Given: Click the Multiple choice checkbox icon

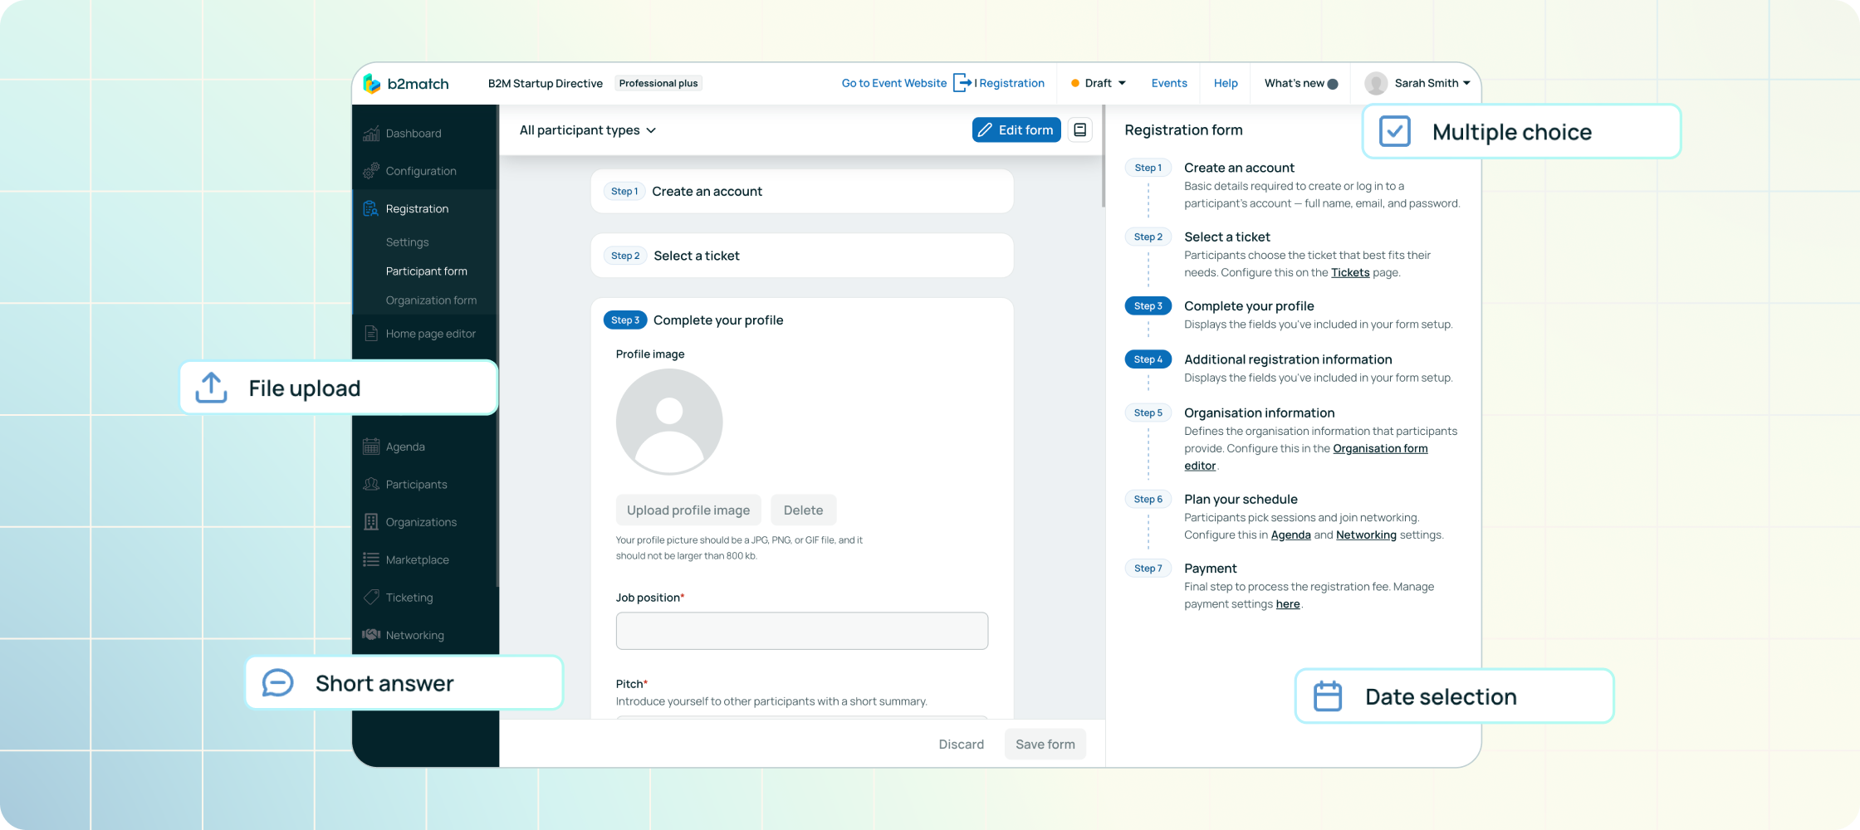Looking at the screenshot, I should click(1395, 132).
